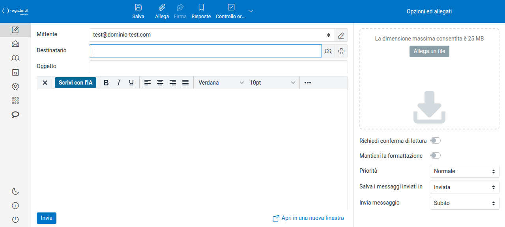Viewport: 505px width, 227px height.
Task: Open the contacts icon in the left sidebar
Action: [15, 58]
